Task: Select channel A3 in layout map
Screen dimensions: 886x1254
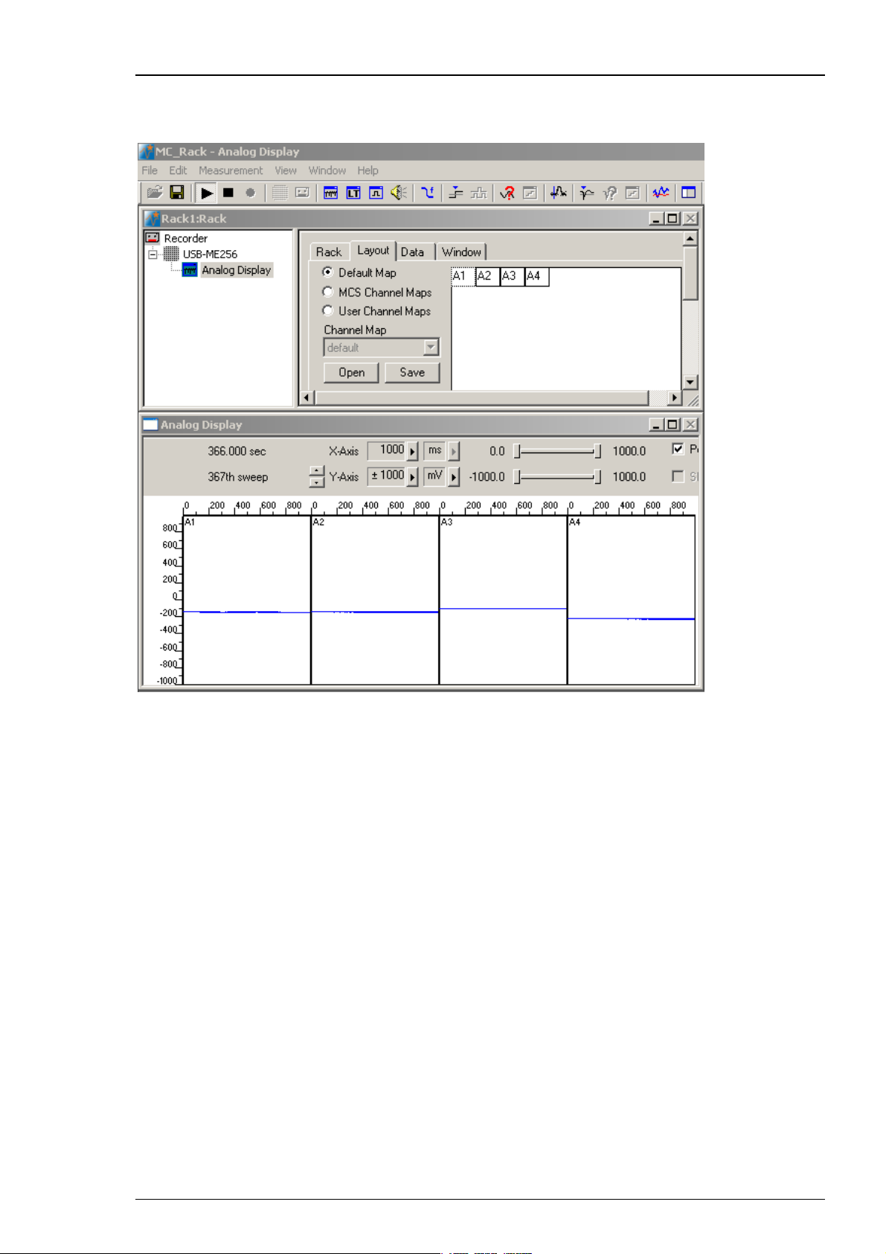Action: (511, 276)
